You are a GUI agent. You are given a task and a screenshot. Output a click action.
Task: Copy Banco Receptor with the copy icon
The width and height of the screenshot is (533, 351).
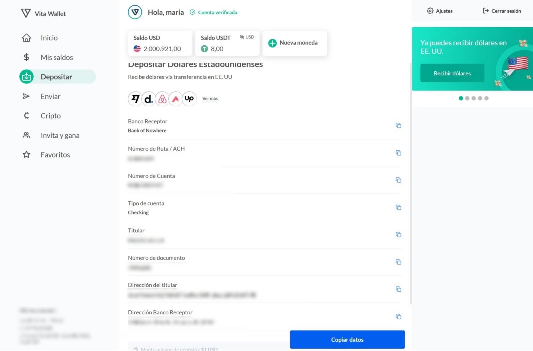(x=398, y=126)
